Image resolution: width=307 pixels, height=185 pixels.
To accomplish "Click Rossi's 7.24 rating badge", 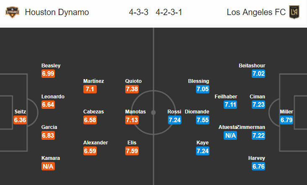I will click(x=175, y=120).
